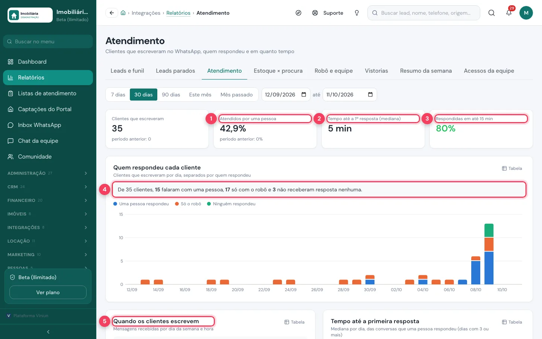Select the 7 dias period
This screenshot has width=542, height=339.
point(118,95)
